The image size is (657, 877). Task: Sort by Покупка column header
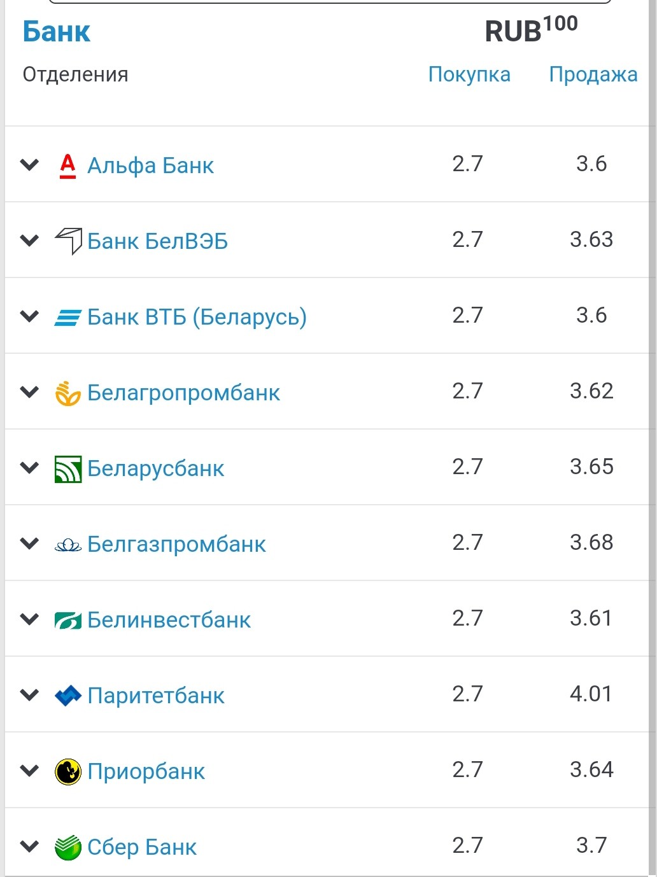[x=469, y=74]
